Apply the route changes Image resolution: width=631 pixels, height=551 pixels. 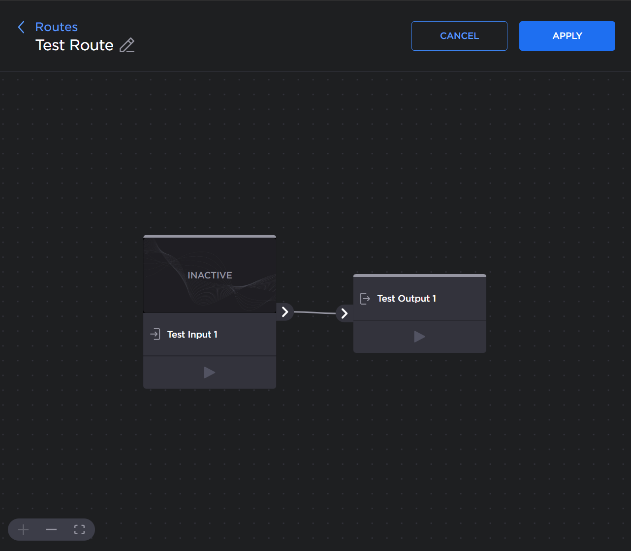click(x=567, y=35)
